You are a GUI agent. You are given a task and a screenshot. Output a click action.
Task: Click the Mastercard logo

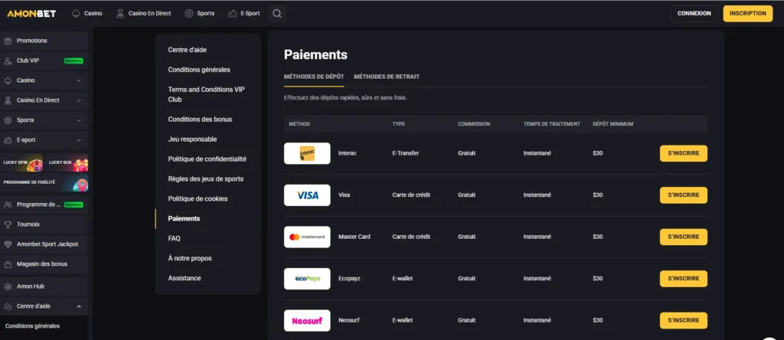pos(307,237)
